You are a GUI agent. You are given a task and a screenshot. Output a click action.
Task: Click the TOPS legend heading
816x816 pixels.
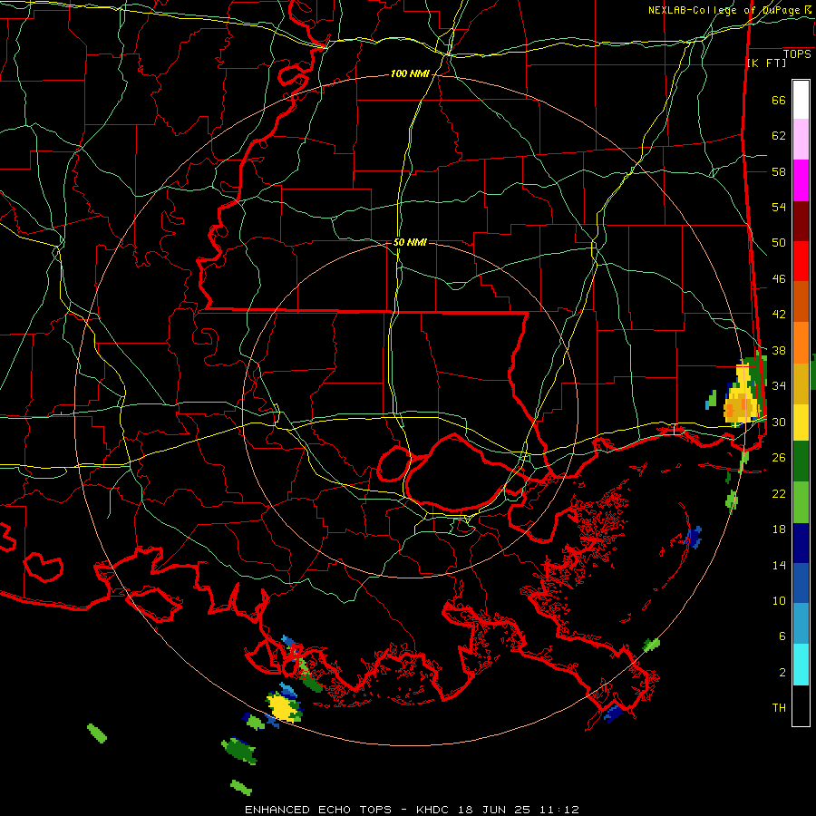click(x=797, y=54)
